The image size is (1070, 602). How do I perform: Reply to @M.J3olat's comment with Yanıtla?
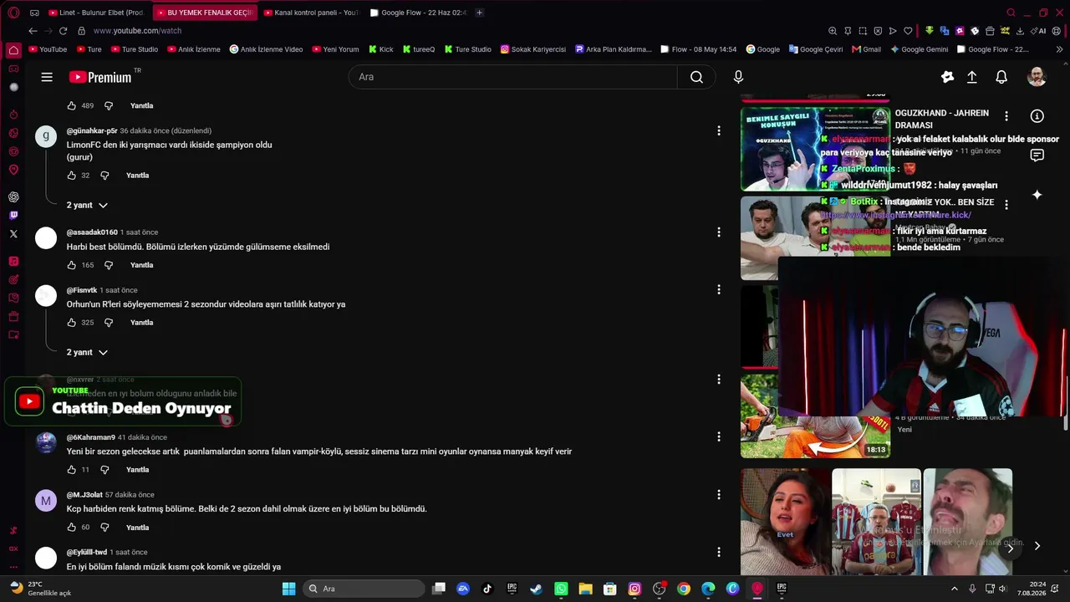pos(137,528)
